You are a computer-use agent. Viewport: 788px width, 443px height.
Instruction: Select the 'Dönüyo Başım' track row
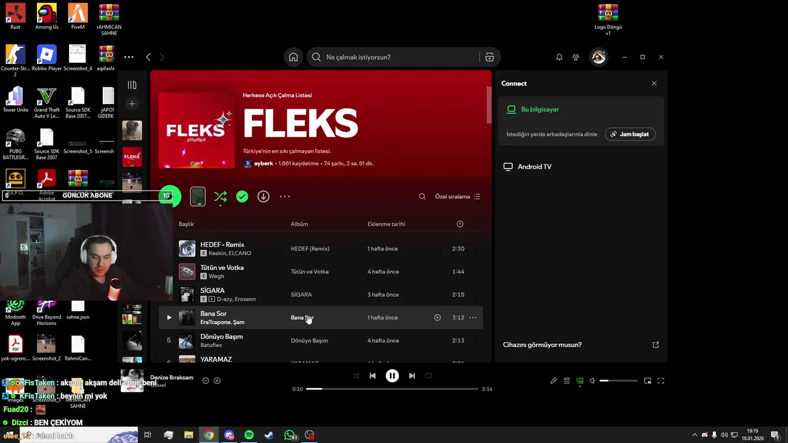click(x=321, y=340)
